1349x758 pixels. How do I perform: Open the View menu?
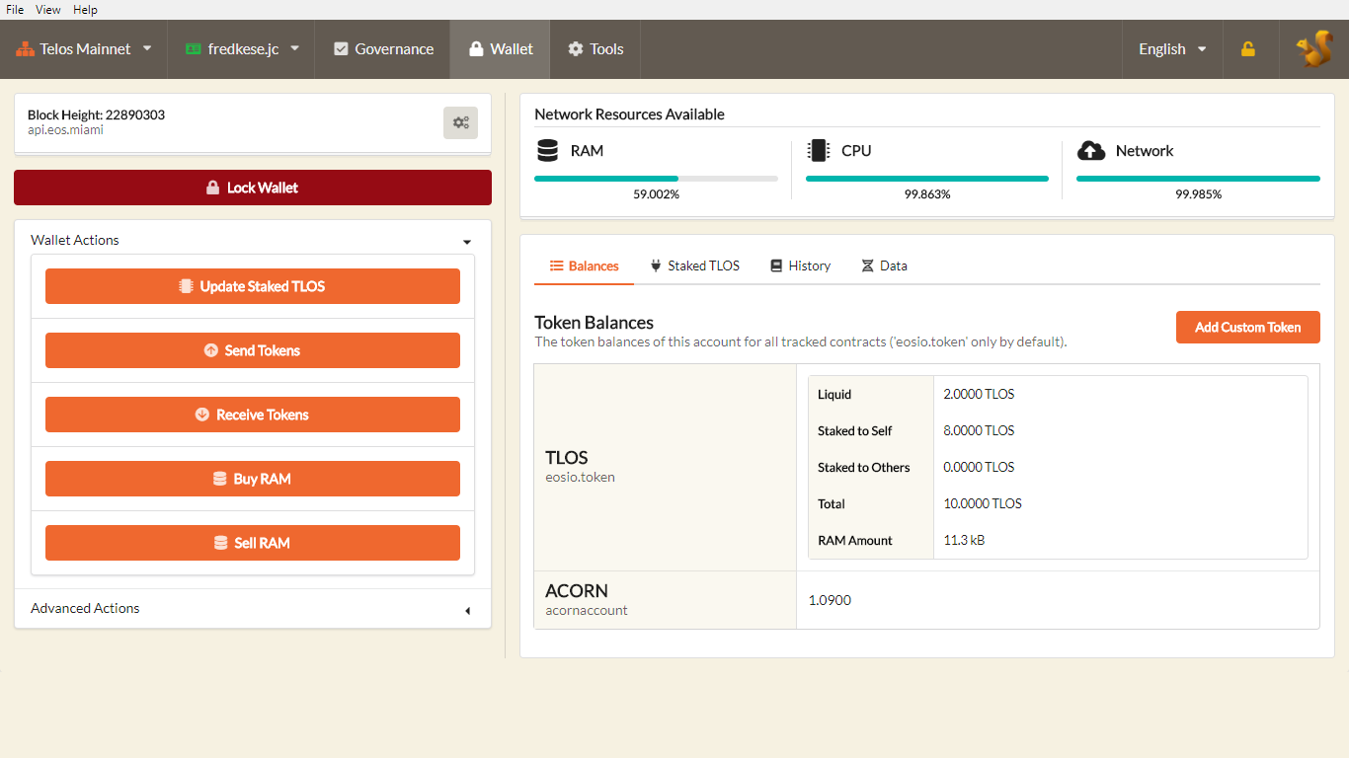(x=48, y=10)
